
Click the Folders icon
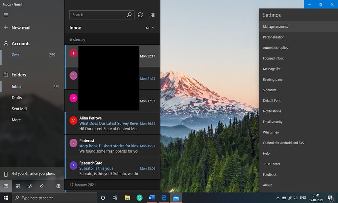6,75
